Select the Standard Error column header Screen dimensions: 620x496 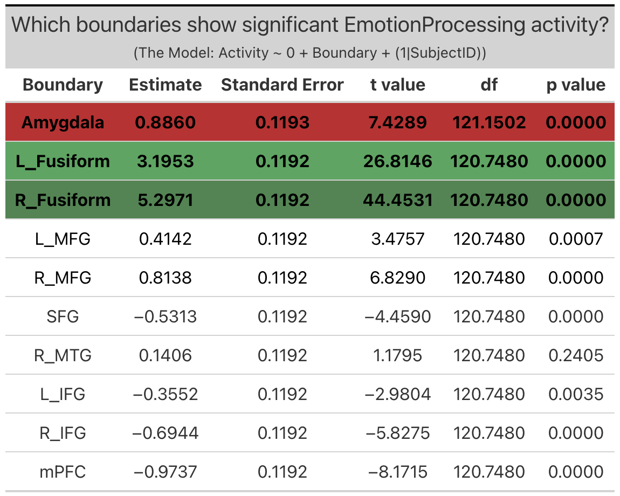282,85
